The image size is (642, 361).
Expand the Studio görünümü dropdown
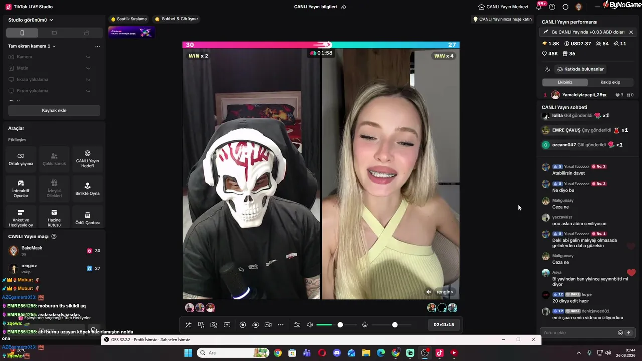31,20
